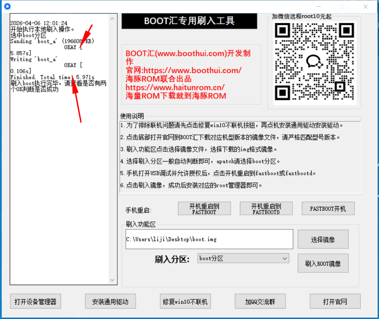Image resolution: width=379 pixels, height=319 pixels.
Task: Click the 刷入ROOT镜像 button
Action: 323,264
